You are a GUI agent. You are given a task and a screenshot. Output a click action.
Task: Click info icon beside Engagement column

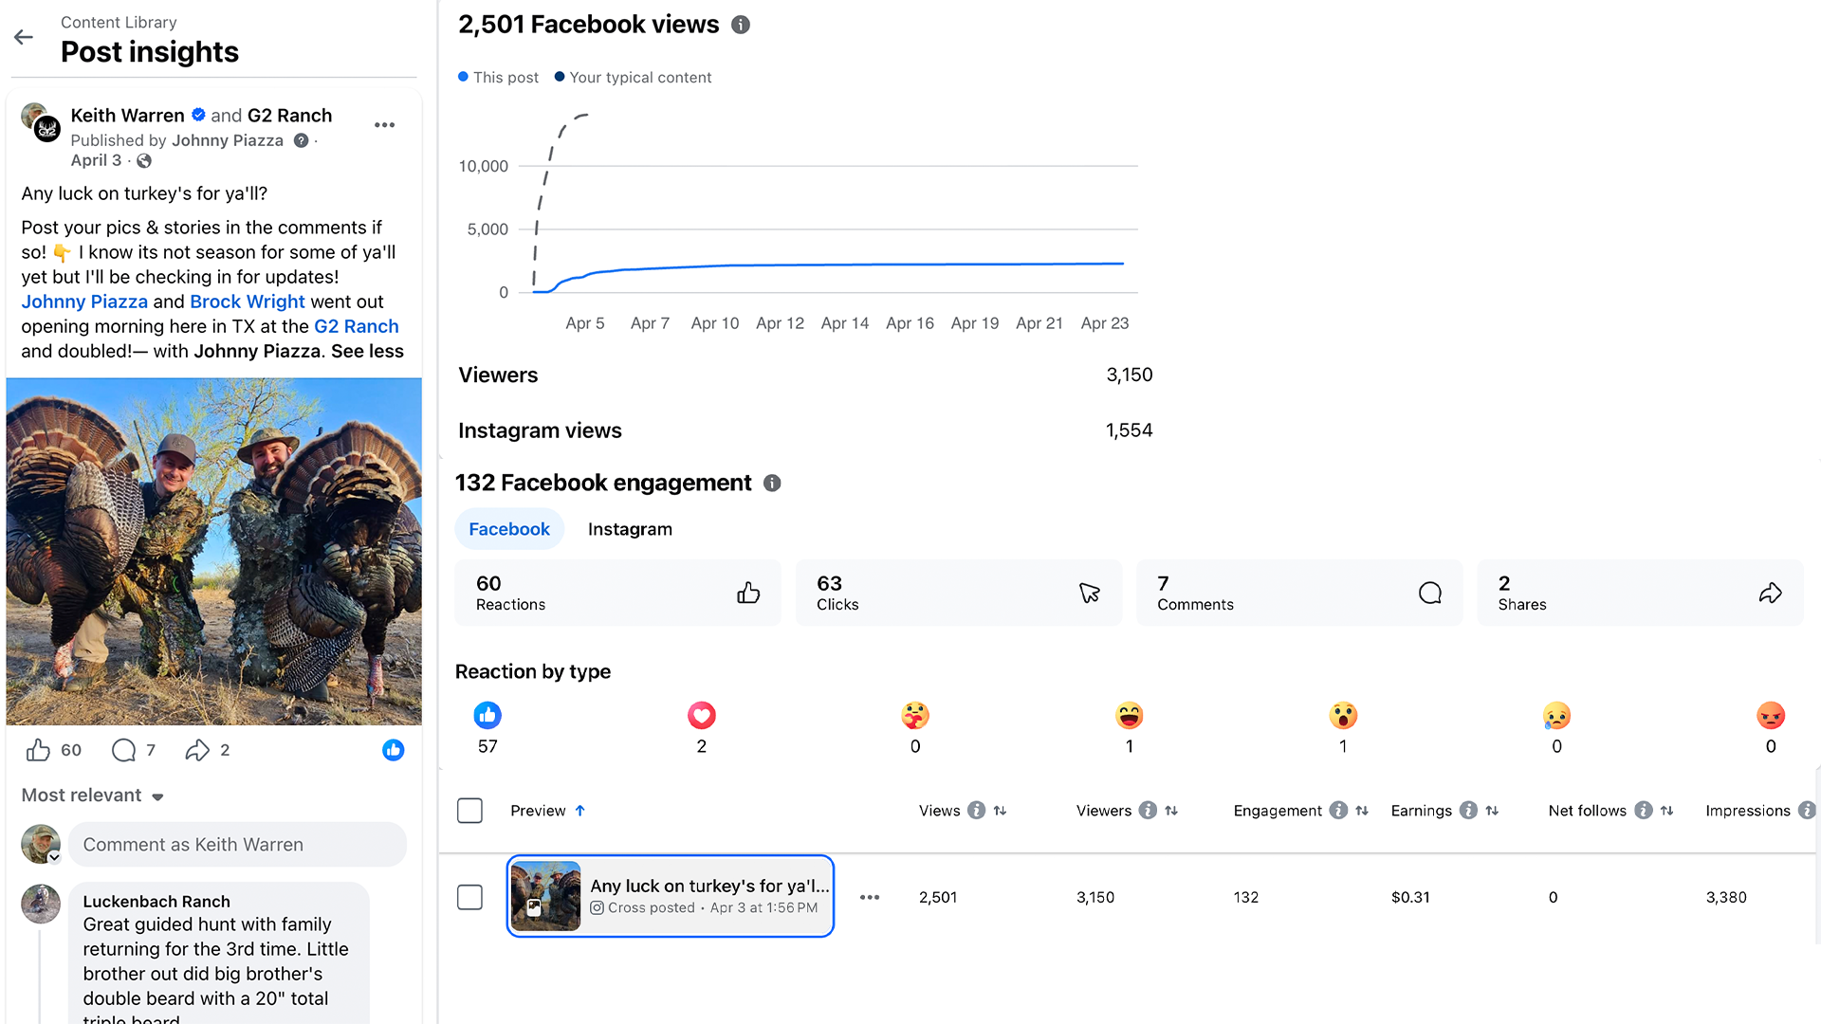tap(1338, 811)
